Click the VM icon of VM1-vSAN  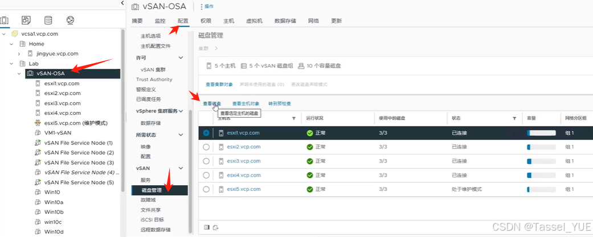tap(38, 133)
